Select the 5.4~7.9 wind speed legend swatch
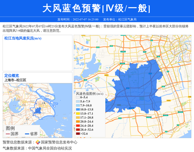Viewport: 194px width, 152px height. tap(78, 101)
